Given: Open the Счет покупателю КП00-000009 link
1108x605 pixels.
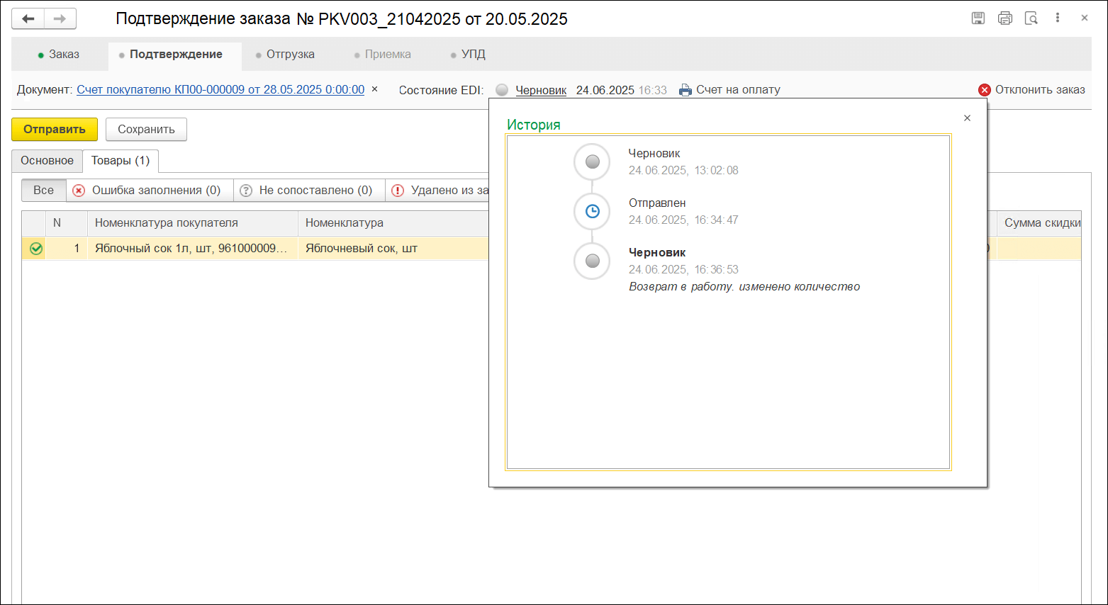Looking at the screenshot, I should coord(220,90).
